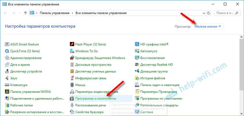Click the Клавиатура keyboard icon
The height and width of the screenshot is (116, 244).
[7, 85]
